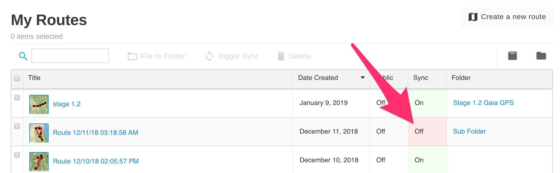560x173 pixels.
Task: Select the stage 1.2 row checkbox
Action: pyautogui.click(x=17, y=98)
